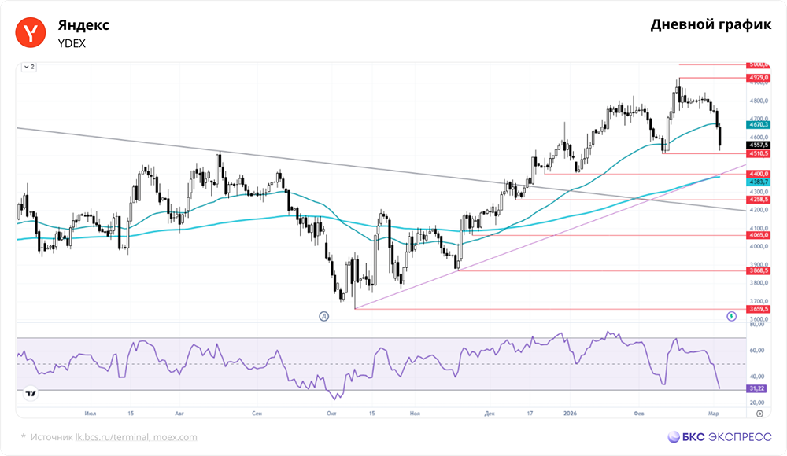Image resolution: width=787 pixels, height=456 pixels.
Task: Click the Авг date label on time axis
Action: (179, 414)
